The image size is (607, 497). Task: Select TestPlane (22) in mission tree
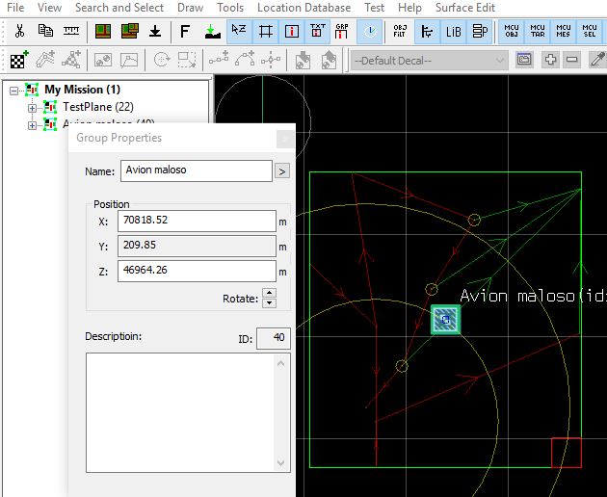98,107
